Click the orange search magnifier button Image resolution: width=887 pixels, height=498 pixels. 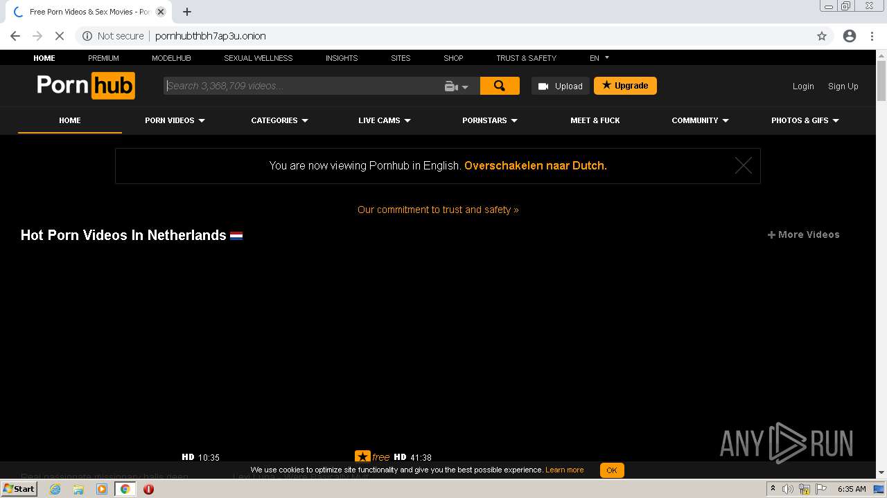500,86
